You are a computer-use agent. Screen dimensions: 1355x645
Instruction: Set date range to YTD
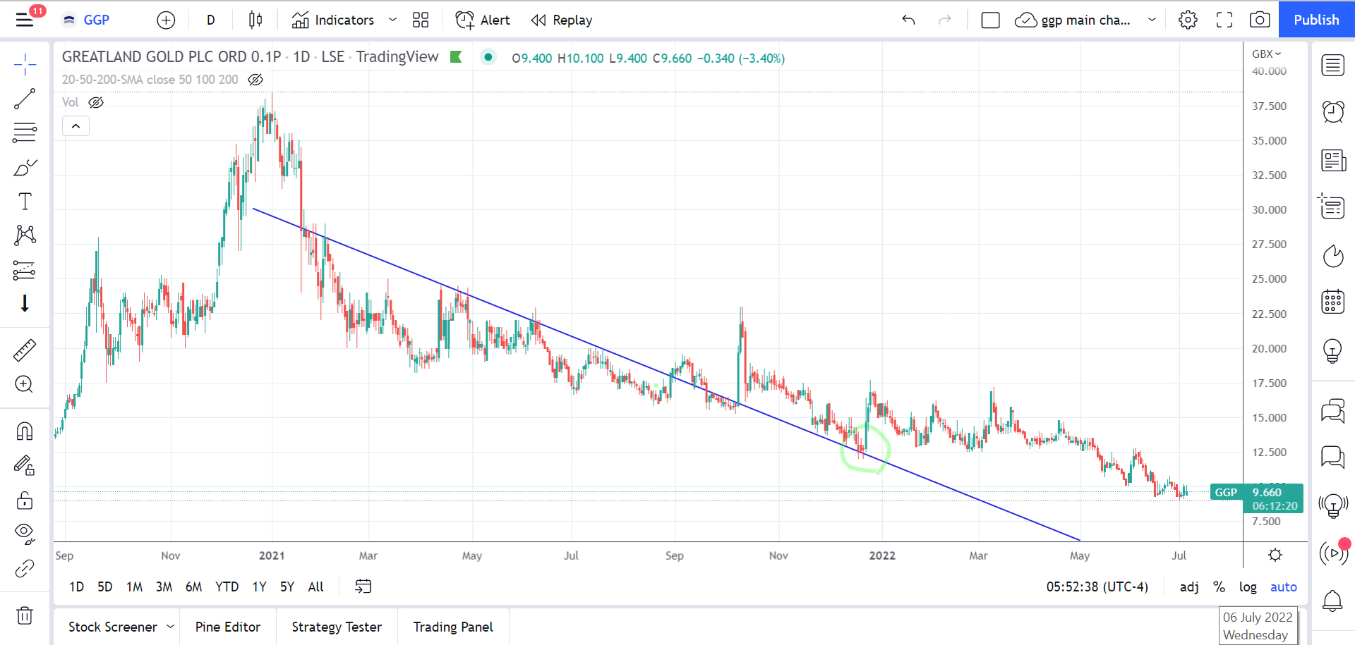pos(227,586)
